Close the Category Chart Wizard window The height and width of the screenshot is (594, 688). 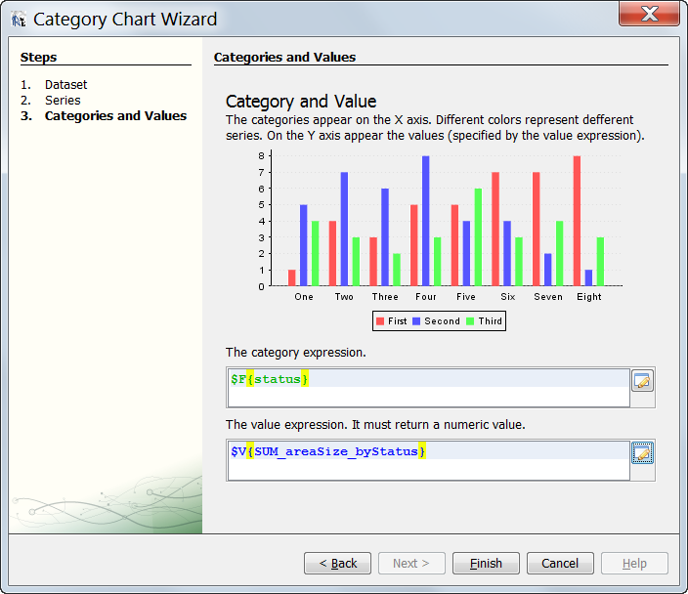(x=649, y=14)
